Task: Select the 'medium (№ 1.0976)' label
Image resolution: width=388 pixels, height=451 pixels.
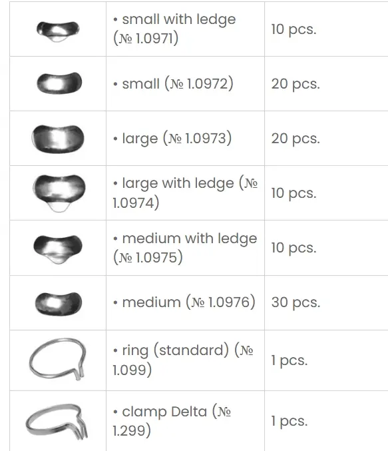Action: [184, 302]
